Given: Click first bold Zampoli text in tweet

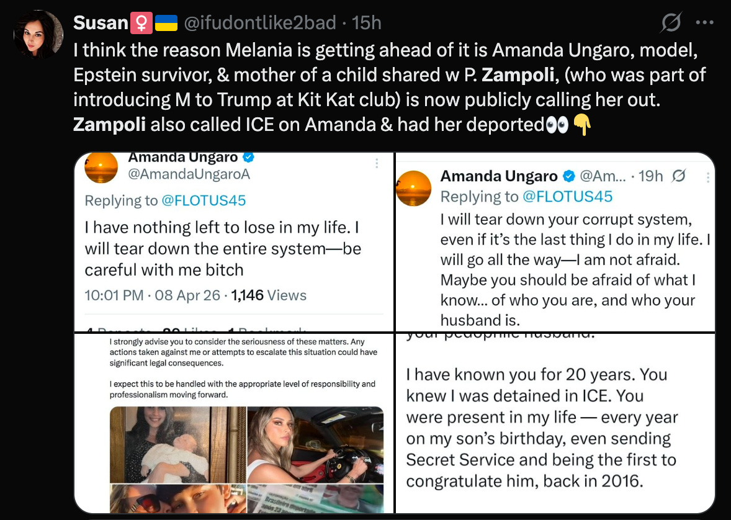Looking at the screenshot, I should pos(518,75).
